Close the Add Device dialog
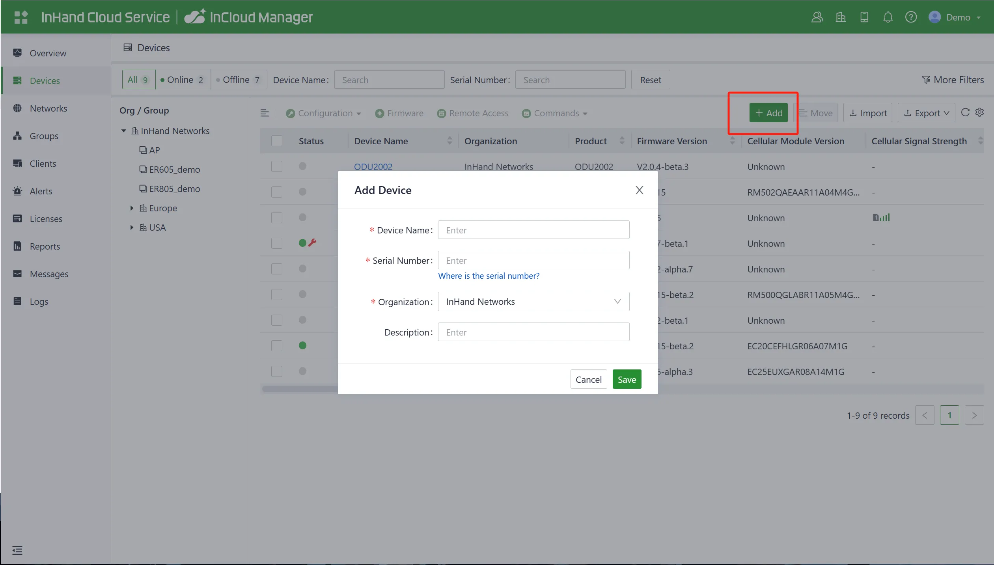This screenshot has height=565, width=994. pyautogui.click(x=639, y=190)
